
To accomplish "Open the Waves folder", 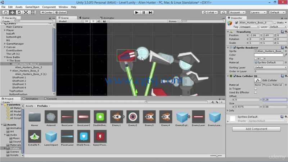I will [x=35, y=118].
